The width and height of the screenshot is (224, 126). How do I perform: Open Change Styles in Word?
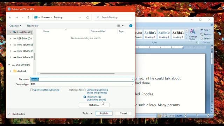tap(193, 34)
